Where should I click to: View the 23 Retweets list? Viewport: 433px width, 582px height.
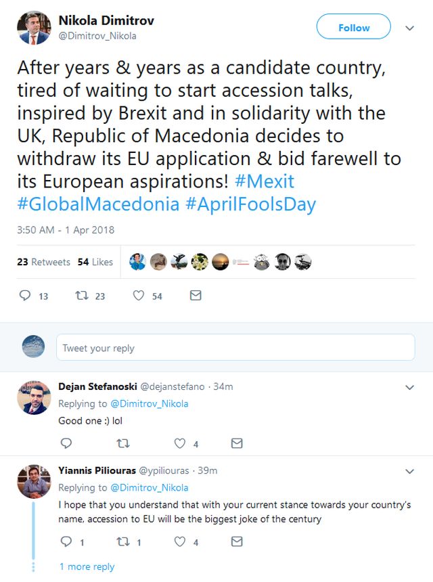pos(43,262)
